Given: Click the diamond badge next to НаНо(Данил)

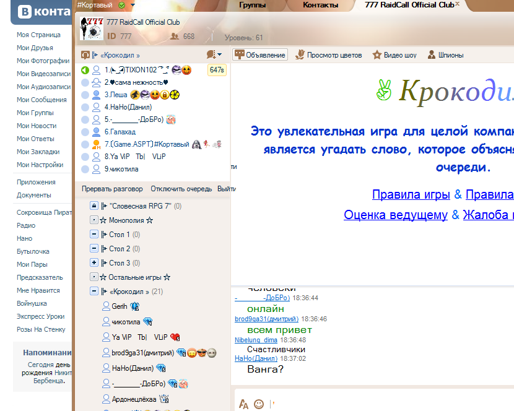Looking at the screenshot, I should [x=160, y=368].
